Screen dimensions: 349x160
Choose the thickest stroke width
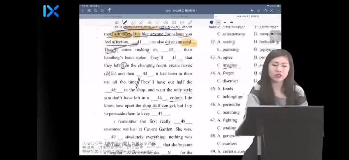pyautogui.click(x=232, y=22)
